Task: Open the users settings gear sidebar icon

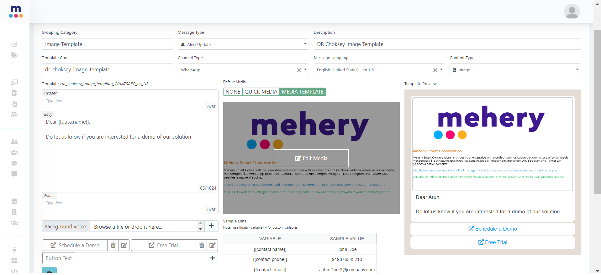Action: pyautogui.click(x=14, y=223)
